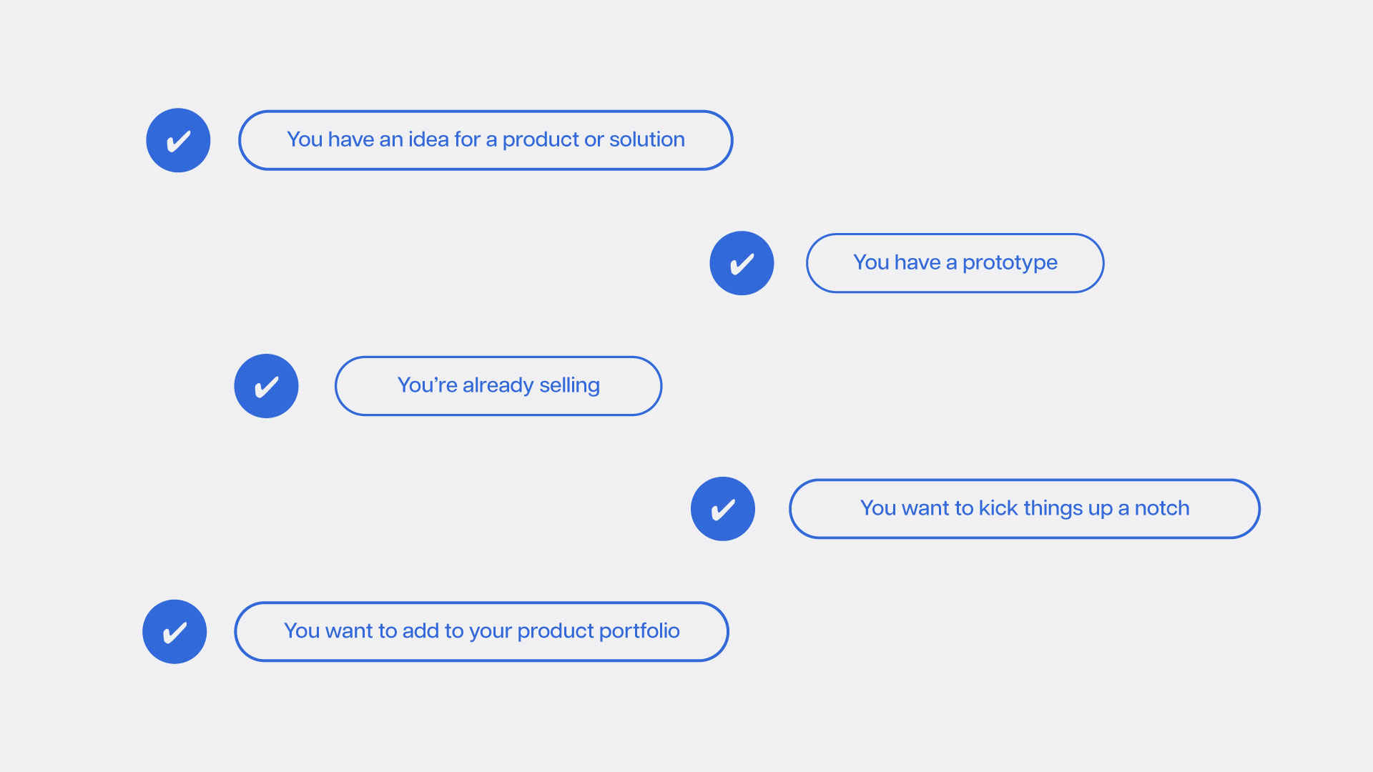The width and height of the screenshot is (1373, 772).
Task: Click the word "notch" in the pill label
Action: [x=1162, y=508]
